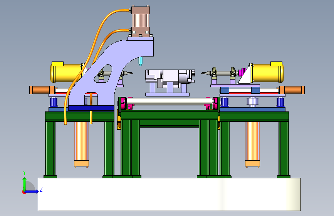Pick the cyan press tip below the arm

(140, 61)
